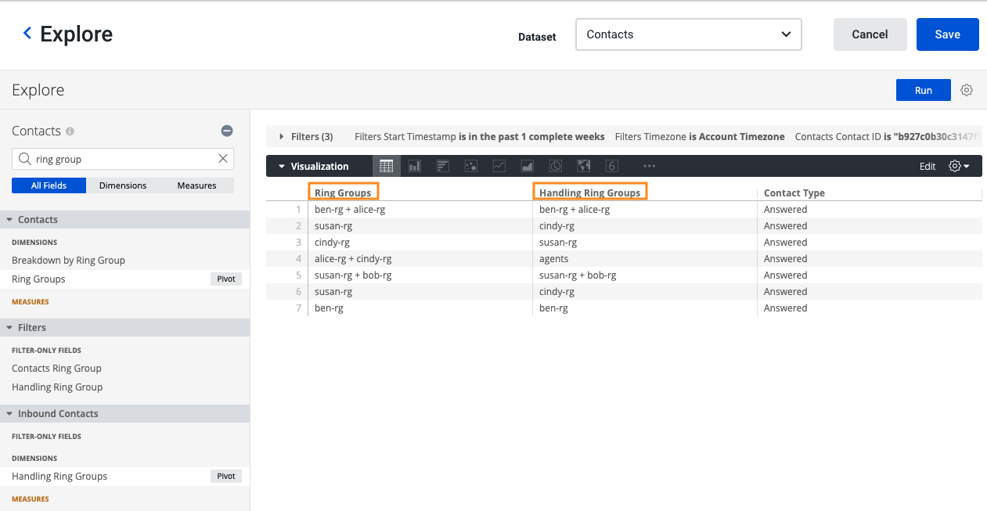The image size is (987, 511).
Task: Choose the scatterplot visualization
Action: tap(470, 165)
